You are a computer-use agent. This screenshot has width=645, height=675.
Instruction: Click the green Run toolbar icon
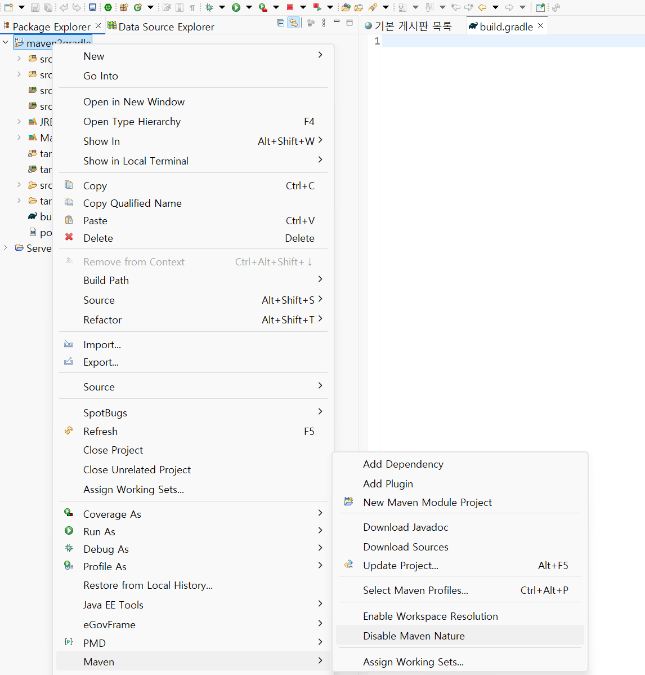tap(236, 7)
